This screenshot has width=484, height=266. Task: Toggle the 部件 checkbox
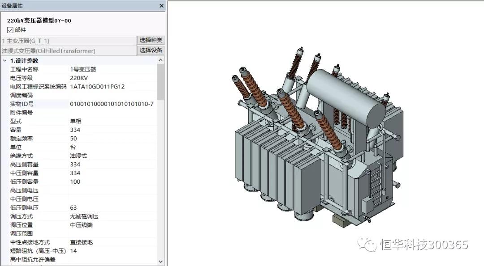[10, 30]
